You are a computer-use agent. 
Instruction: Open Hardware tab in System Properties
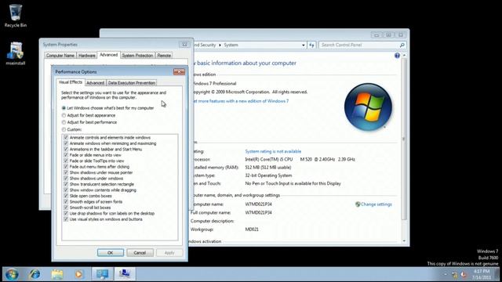click(x=87, y=56)
